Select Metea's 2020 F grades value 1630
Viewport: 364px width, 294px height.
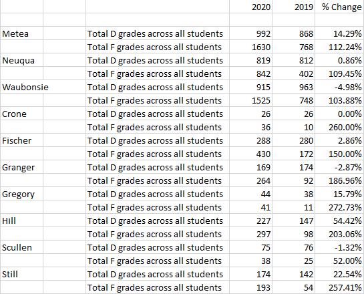[x=250, y=47]
